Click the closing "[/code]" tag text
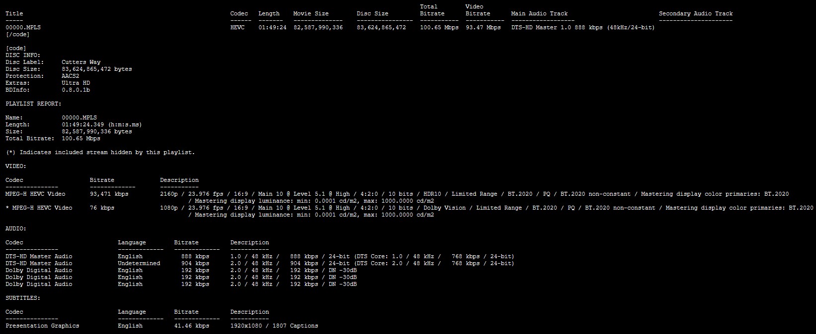The image size is (816, 334). click(x=18, y=35)
